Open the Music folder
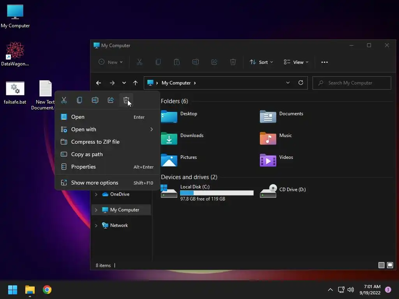Viewport: 399px width, 299px height. coord(276,138)
